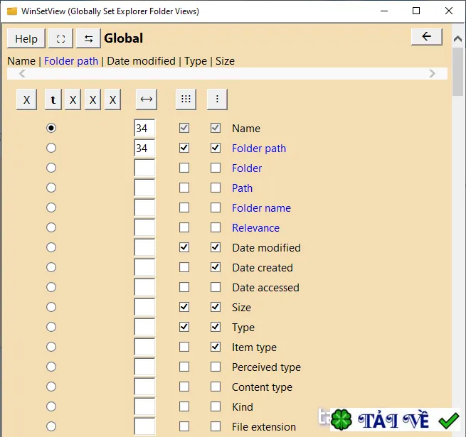
Task: Check second File extension checkbox
Action: click(216, 426)
